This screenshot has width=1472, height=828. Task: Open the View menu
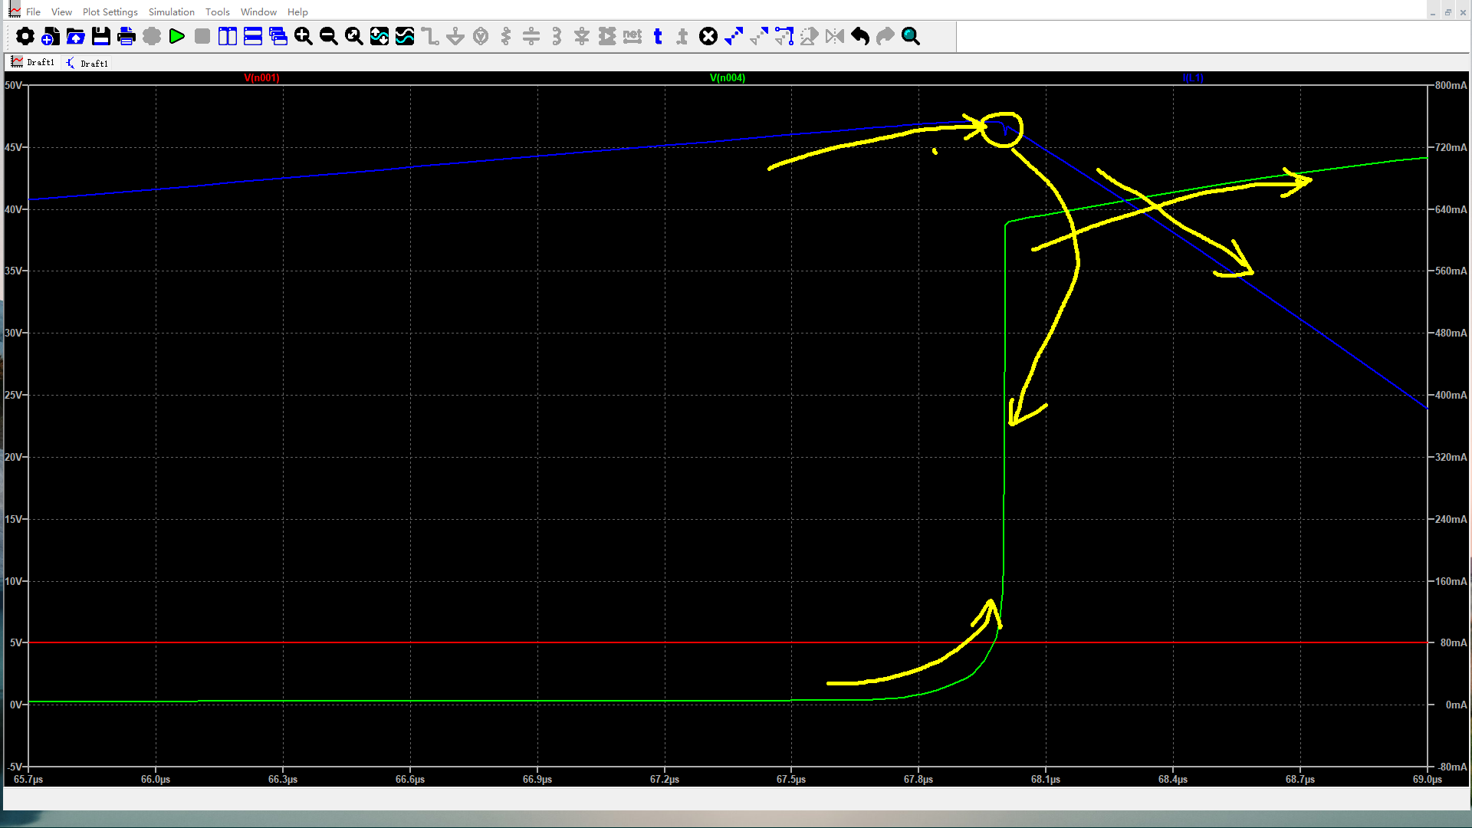[x=61, y=11]
